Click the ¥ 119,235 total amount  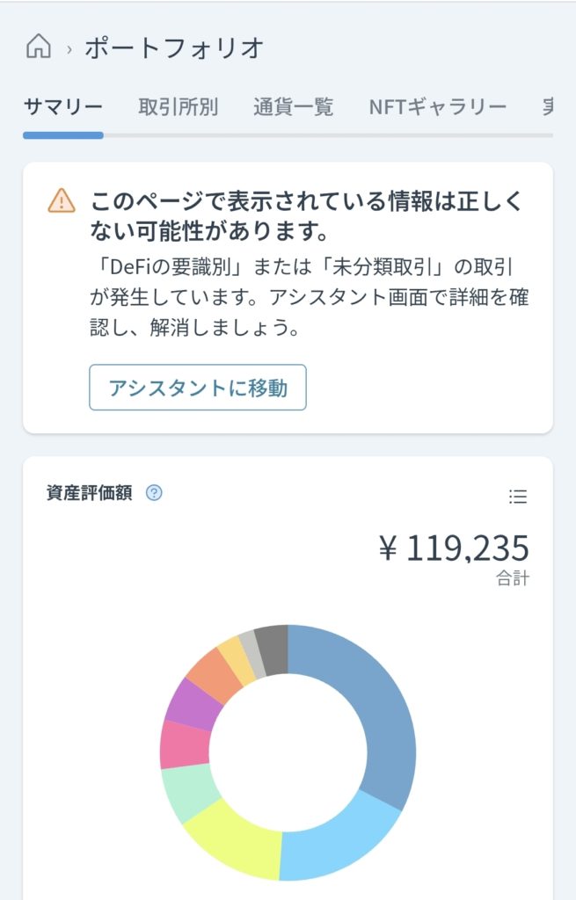coord(454,549)
